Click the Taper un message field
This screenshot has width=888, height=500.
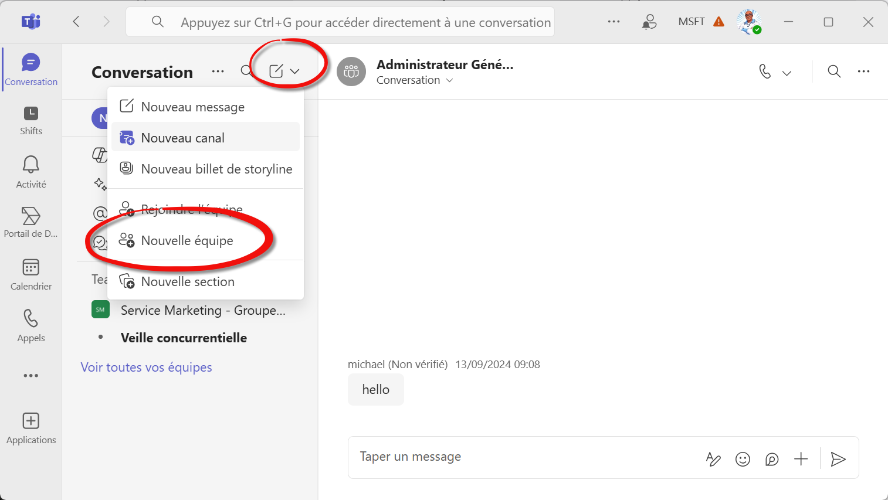522,457
